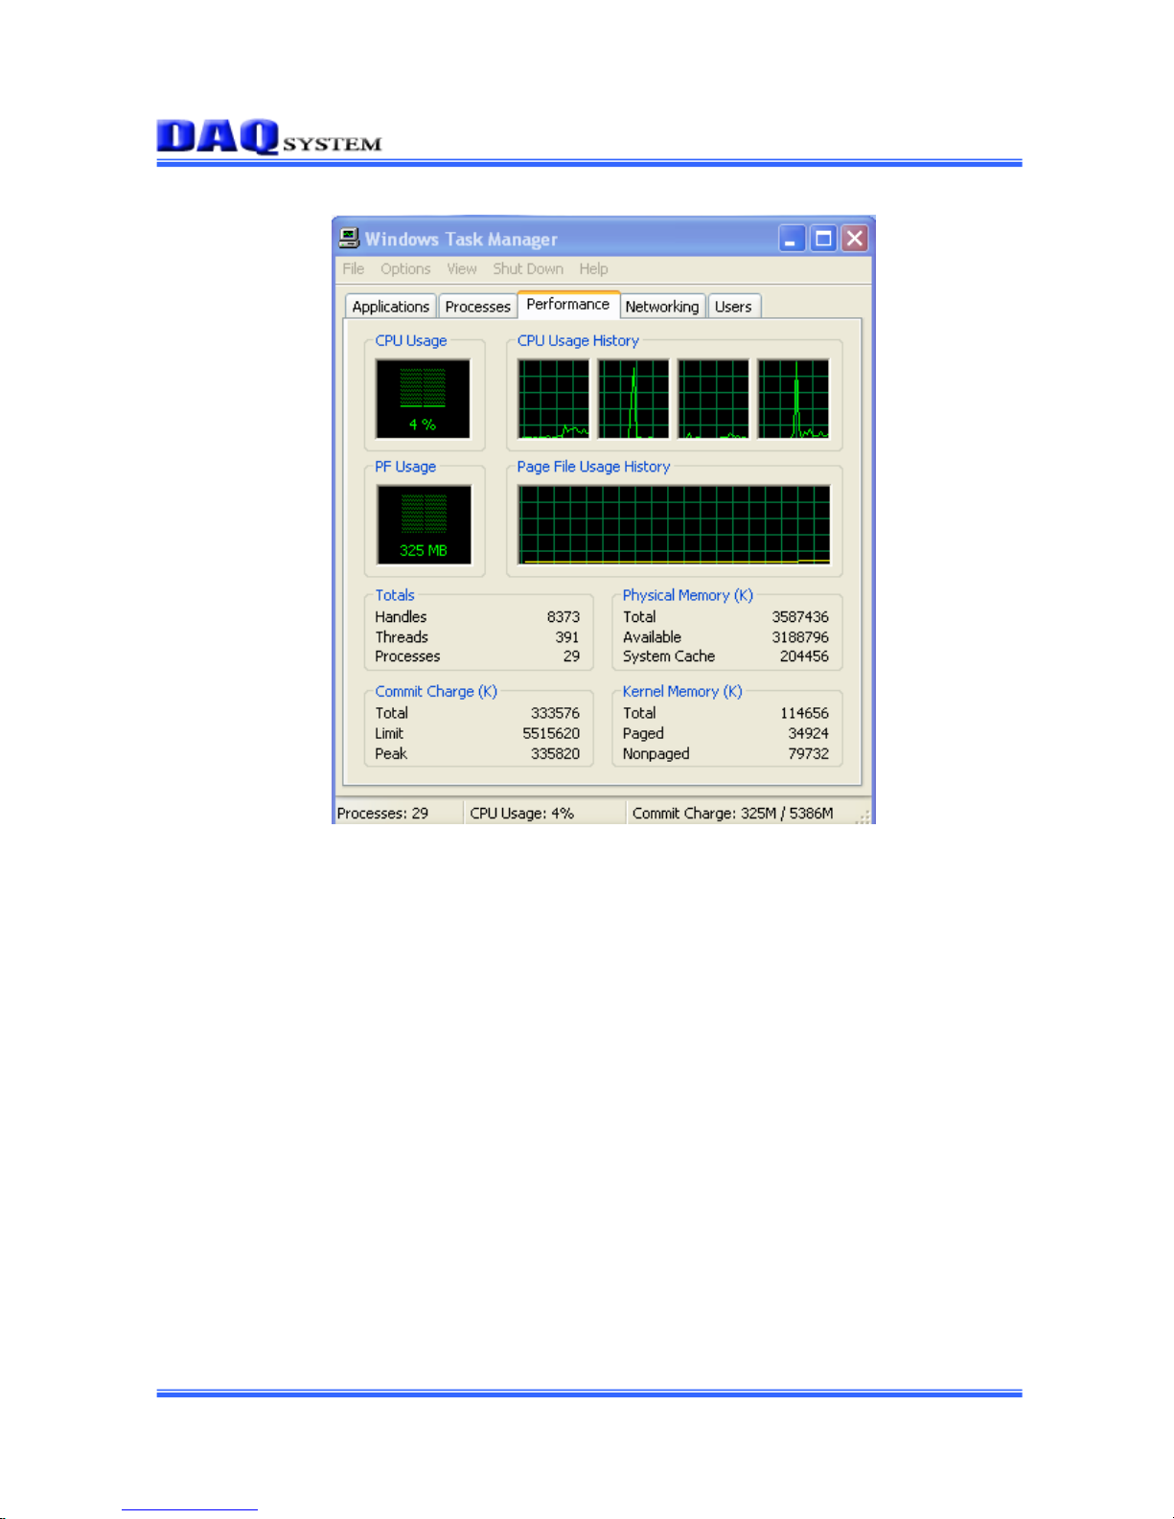Click the status bar Commit Charge 325M / 5386M
Screen dimensions: 1174x1519
[x=732, y=814]
